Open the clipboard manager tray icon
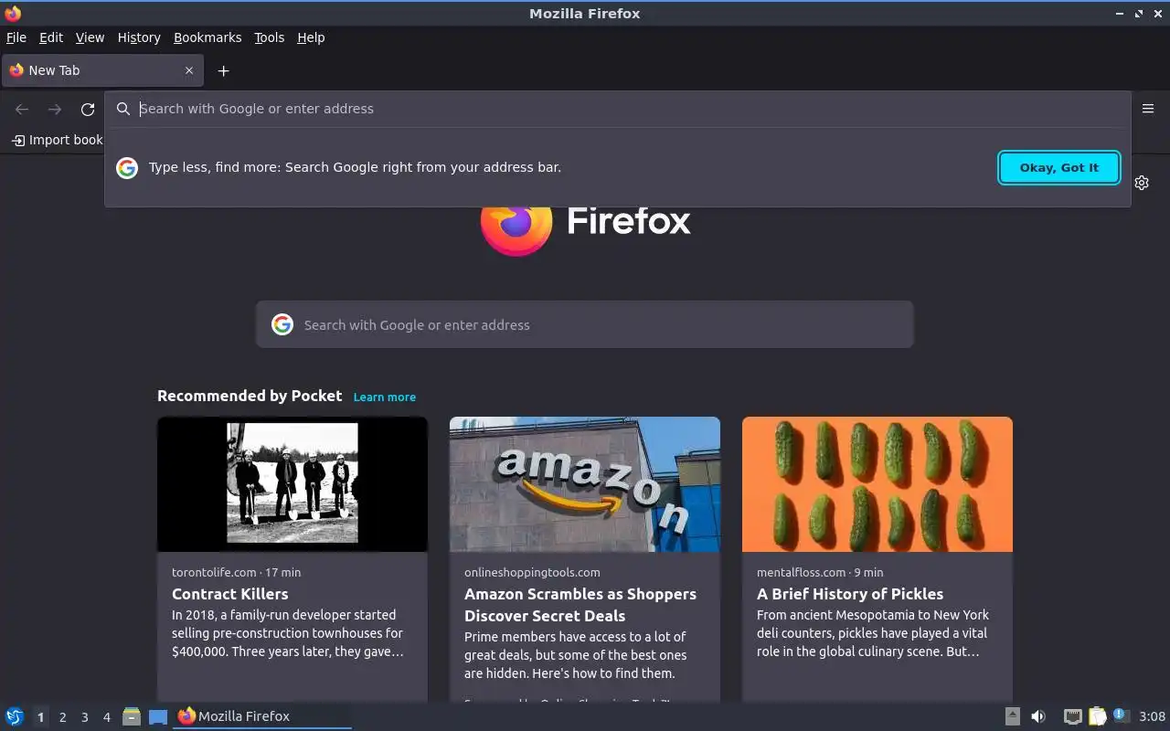This screenshot has width=1170, height=731. tap(1097, 716)
